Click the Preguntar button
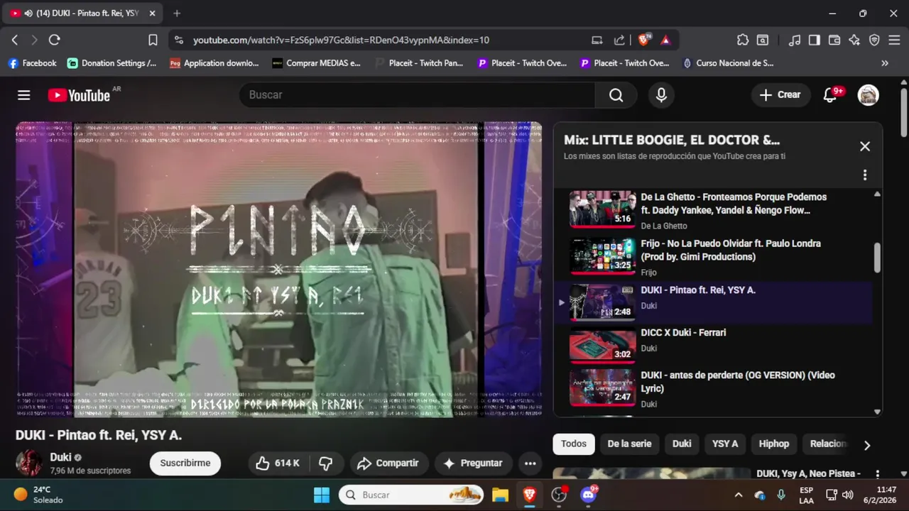The height and width of the screenshot is (511, 909). [x=473, y=463]
